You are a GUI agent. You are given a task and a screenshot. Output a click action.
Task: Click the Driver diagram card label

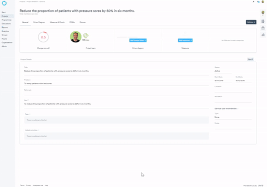[x=138, y=48]
